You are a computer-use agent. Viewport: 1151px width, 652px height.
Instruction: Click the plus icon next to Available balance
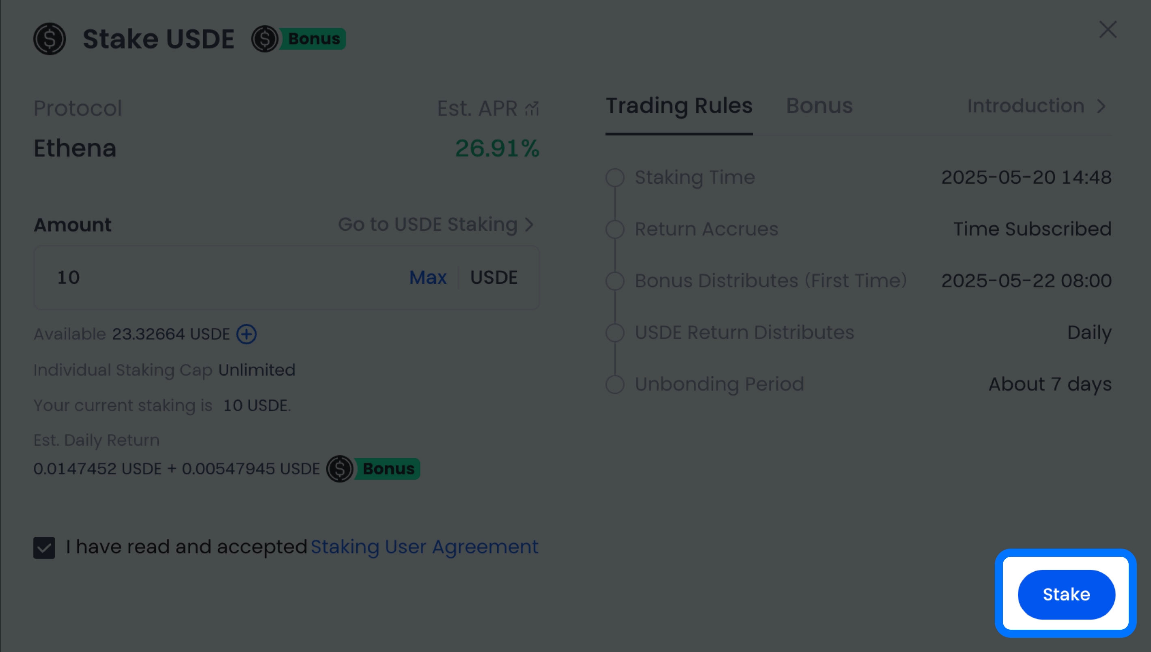pos(246,334)
